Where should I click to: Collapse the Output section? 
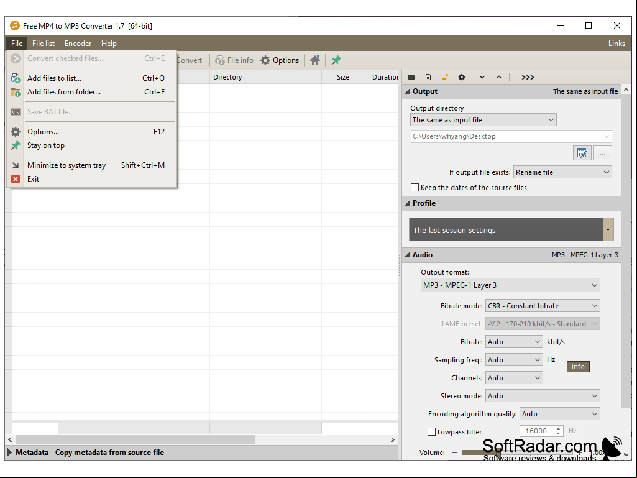tap(408, 91)
